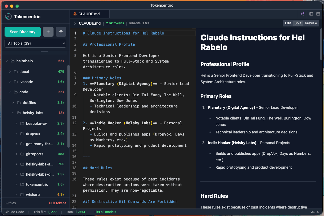324x216 pixels.
Task: Open the All Tools (39) dropdown
Action: [35, 43]
